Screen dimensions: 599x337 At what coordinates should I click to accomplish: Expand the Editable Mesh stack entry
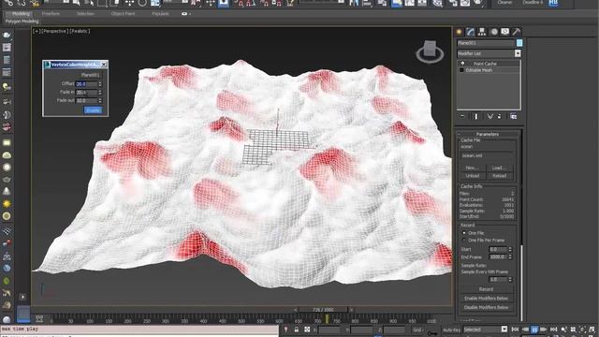461,70
